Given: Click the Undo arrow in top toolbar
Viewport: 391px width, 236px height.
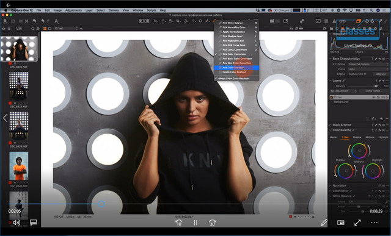Looking at the screenshot, I should coord(43,21).
